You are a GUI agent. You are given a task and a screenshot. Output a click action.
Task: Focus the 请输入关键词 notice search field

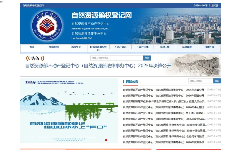click(201, 81)
